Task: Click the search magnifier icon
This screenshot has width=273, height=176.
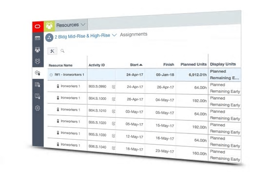Action: pyautogui.click(x=62, y=51)
